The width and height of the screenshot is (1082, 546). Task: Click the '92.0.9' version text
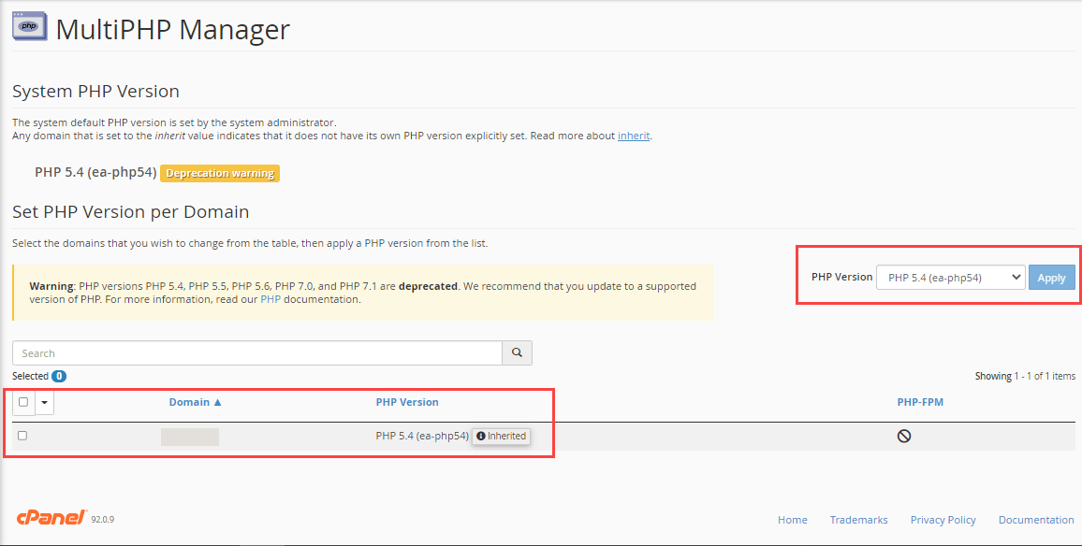coord(103,519)
